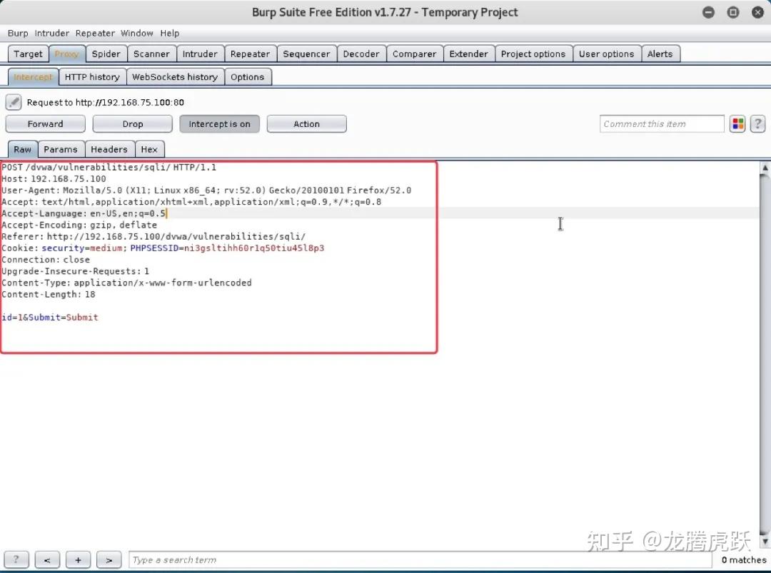Image resolution: width=771 pixels, height=573 pixels.
Task: Open the Burp menu
Action: 18,33
